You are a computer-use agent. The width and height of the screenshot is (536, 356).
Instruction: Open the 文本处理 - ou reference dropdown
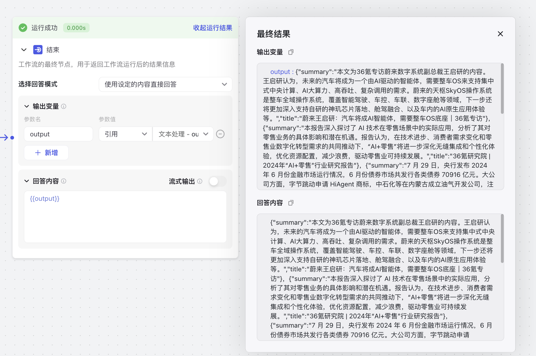(x=183, y=134)
